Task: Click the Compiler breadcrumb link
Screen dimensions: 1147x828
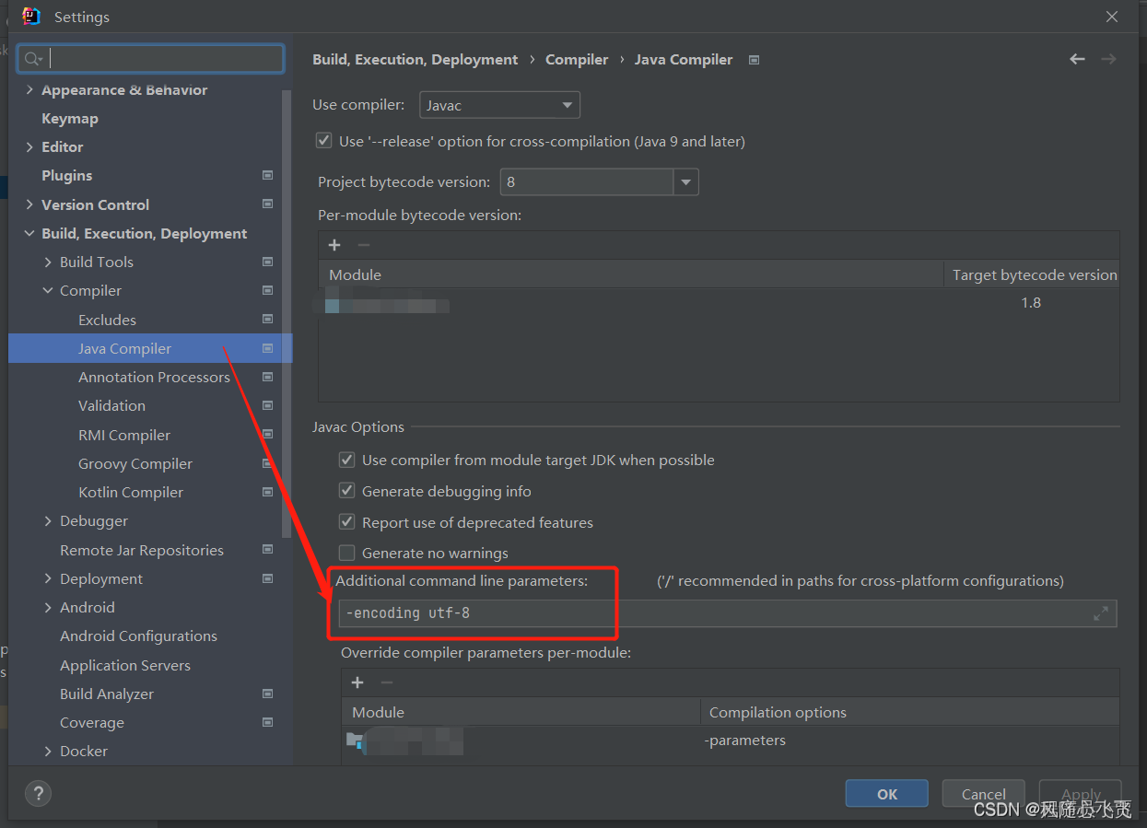Action: point(577,59)
